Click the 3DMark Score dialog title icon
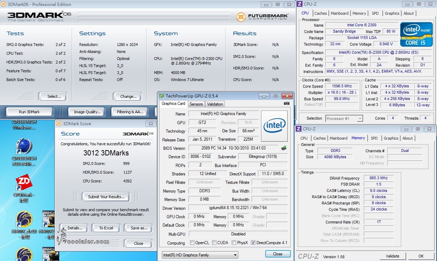The image size is (437, 261). point(59,123)
